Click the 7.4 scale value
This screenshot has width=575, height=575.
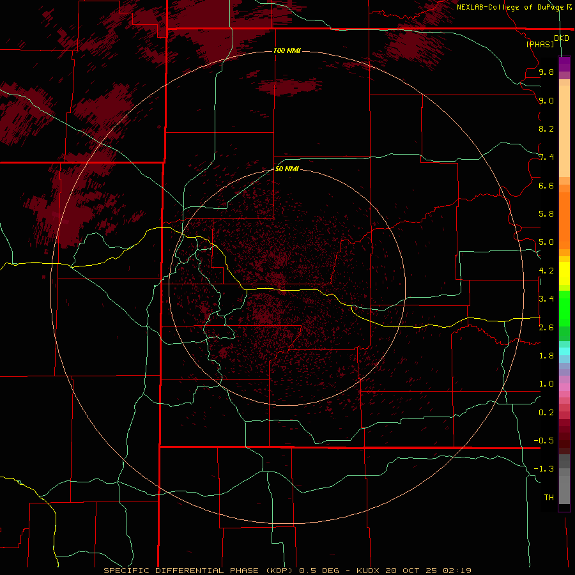(x=546, y=157)
